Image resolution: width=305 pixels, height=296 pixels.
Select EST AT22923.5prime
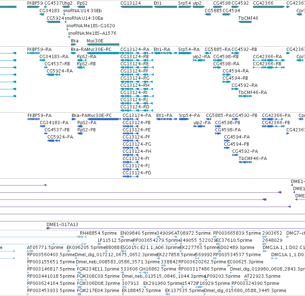tap(262, 276)
